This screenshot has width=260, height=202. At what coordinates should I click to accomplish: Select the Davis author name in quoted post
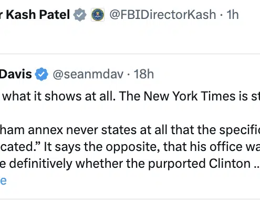tap(16, 74)
